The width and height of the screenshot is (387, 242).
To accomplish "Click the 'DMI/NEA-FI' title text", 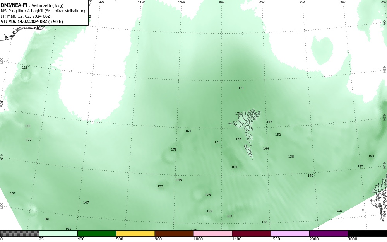I will click(14, 5).
